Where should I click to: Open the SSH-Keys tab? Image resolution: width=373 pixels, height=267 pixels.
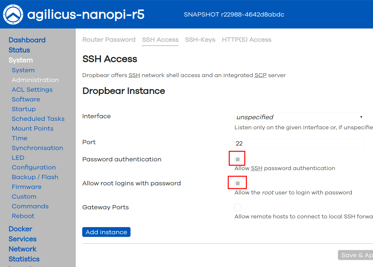200,40
